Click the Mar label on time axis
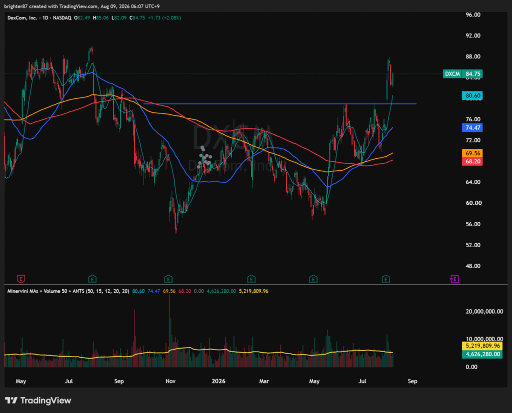 264,381
